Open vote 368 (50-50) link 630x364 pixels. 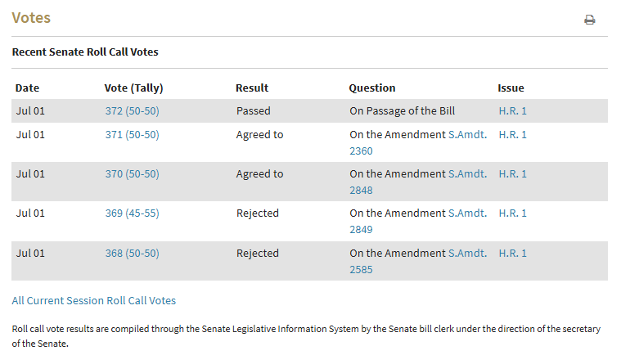(x=132, y=253)
